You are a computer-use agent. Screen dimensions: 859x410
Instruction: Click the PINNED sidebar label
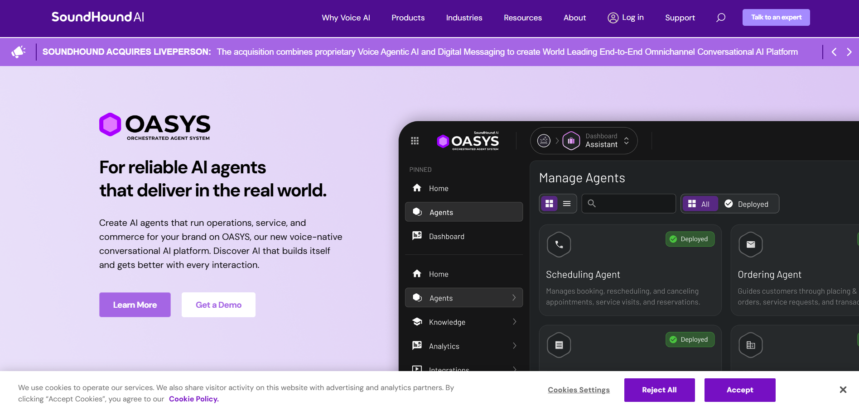point(420,170)
